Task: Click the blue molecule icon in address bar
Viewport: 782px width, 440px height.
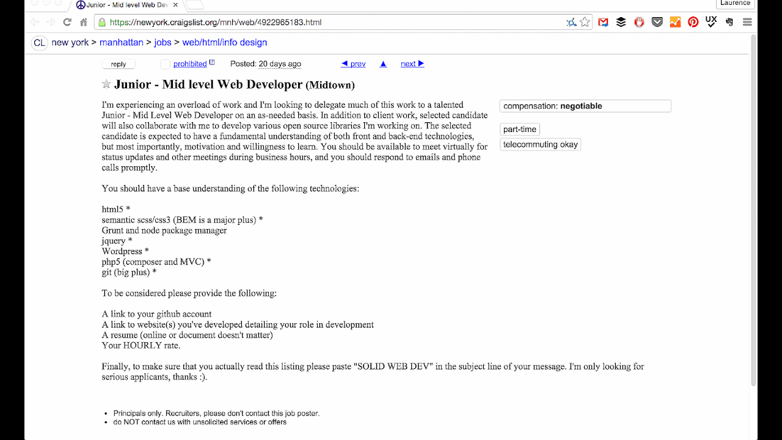Action: coord(571,22)
